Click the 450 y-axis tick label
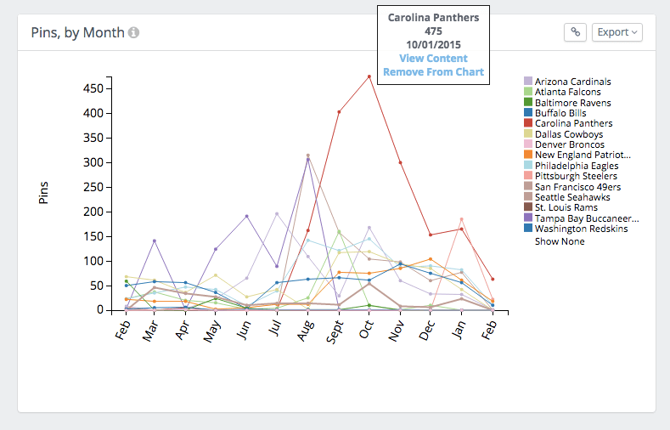The image size is (670, 430). 93,88
